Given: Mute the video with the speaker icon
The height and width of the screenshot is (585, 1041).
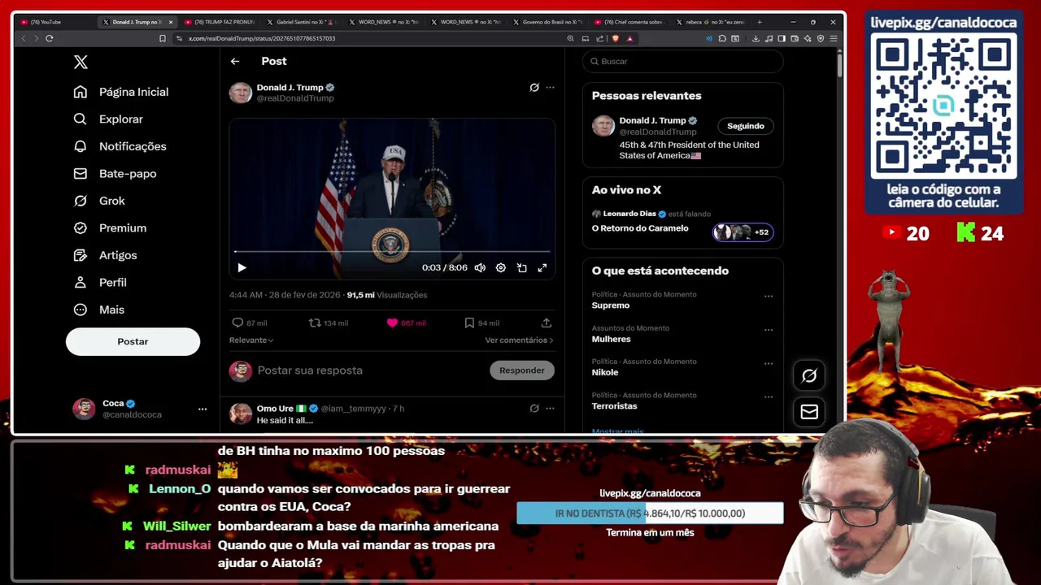Looking at the screenshot, I should pyautogui.click(x=480, y=267).
